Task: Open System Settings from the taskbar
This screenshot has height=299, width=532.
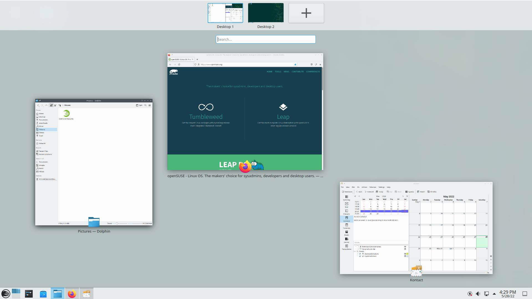Action: (x=29, y=293)
